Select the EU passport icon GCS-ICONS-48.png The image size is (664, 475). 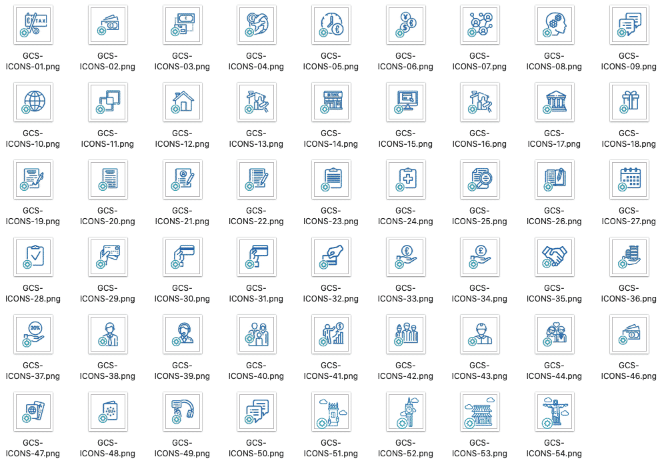click(107, 412)
